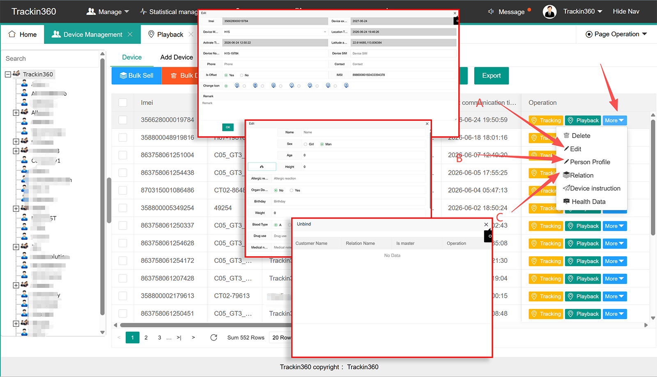Open the Page Operation dropdown
Image resolution: width=657 pixels, height=377 pixels.
(x=616, y=34)
